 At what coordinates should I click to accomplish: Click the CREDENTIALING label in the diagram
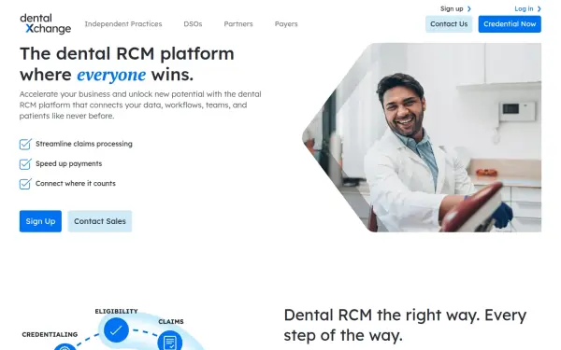pyautogui.click(x=50, y=334)
